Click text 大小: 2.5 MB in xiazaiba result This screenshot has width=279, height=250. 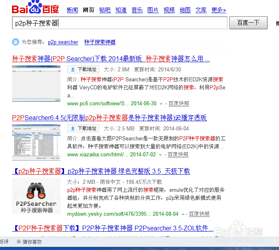pos(119,128)
